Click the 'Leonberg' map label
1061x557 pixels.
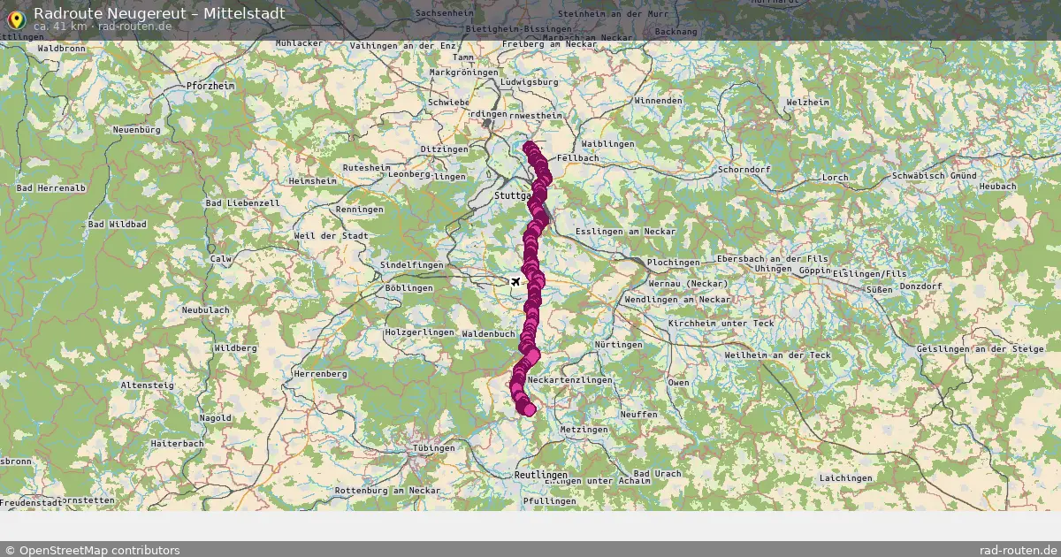tap(409, 174)
